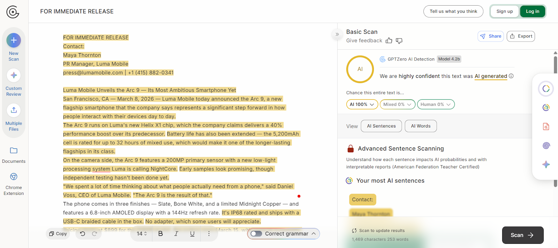Click the Model 4.2b badge
558x248 pixels.
(x=449, y=59)
